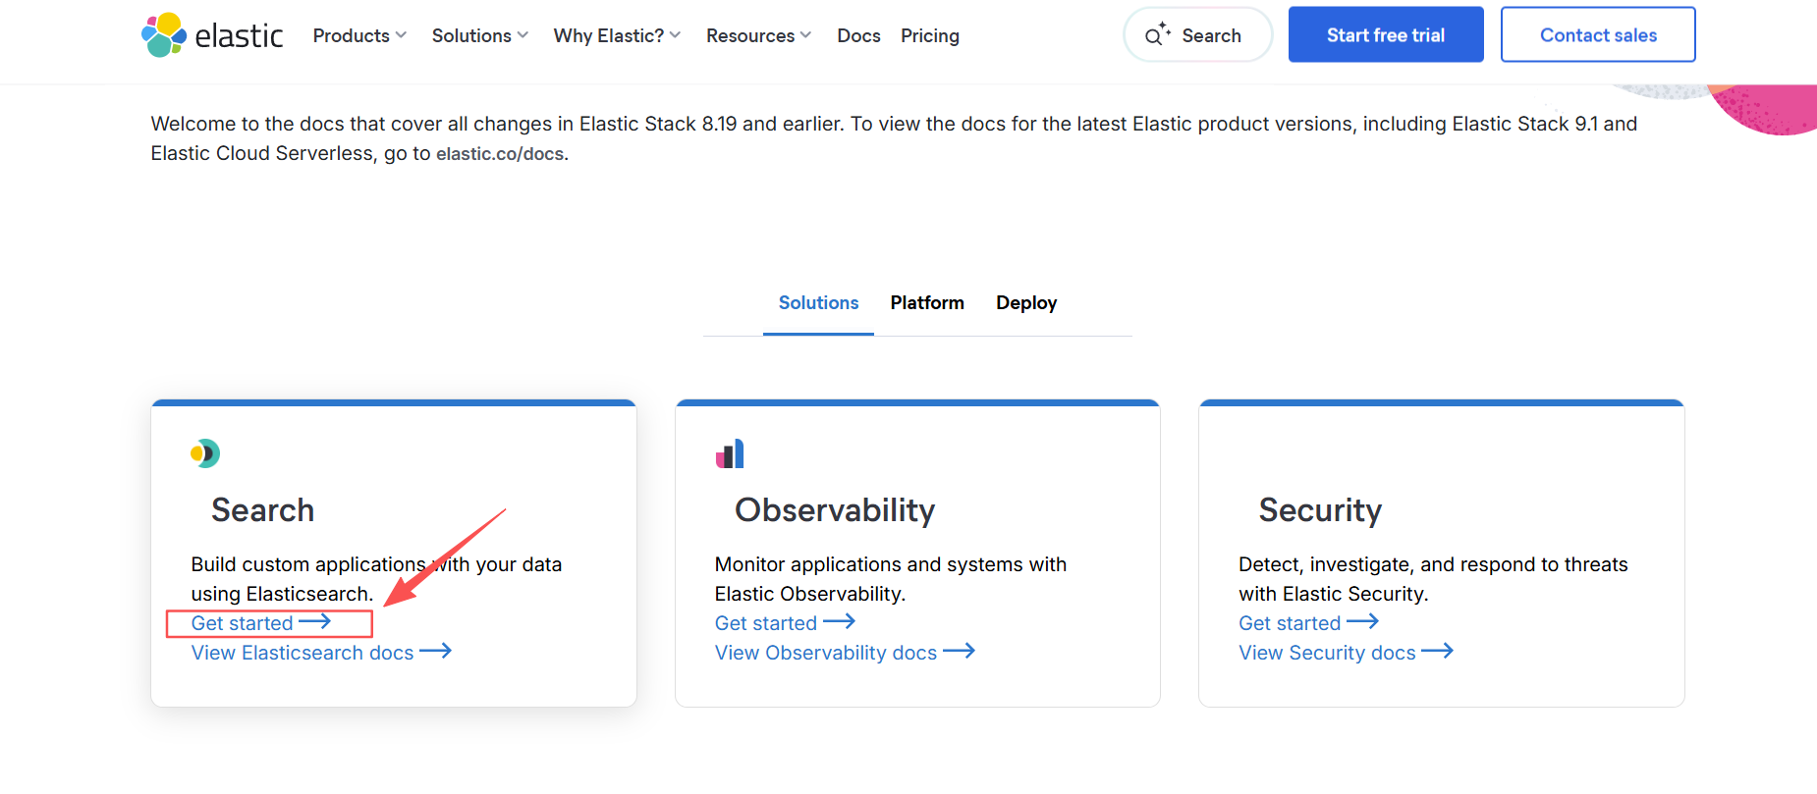Open Docs in the top navigation
The width and height of the screenshot is (1817, 794).
pyautogui.click(x=858, y=36)
